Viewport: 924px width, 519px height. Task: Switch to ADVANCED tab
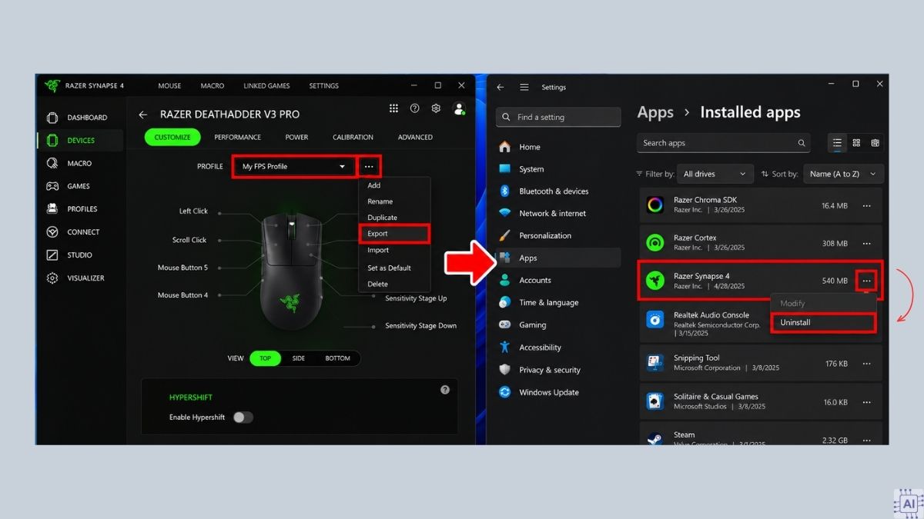point(415,138)
